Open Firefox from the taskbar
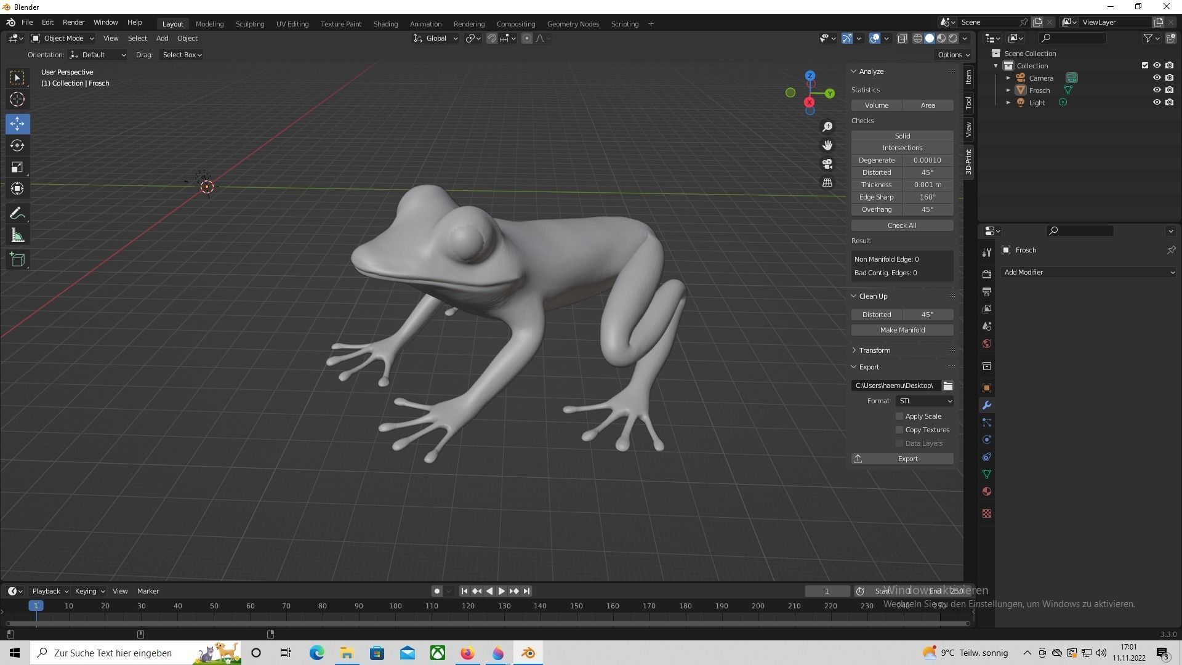This screenshot has height=665, width=1182. [x=468, y=653]
